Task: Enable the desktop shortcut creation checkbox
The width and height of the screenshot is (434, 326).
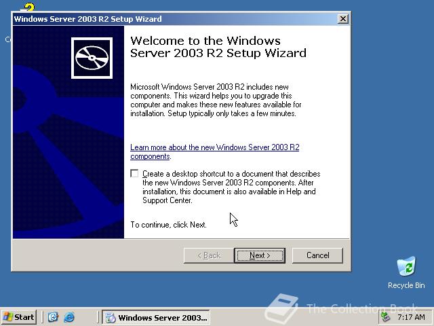Action: coord(134,174)
